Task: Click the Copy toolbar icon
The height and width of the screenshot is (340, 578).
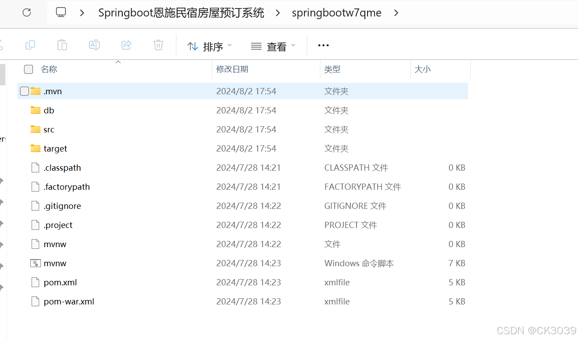Action: (x=30, y=45)
